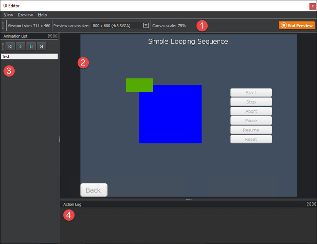Open the Preview menu
Screen dimensions: 317x244
tap(25, 15)
